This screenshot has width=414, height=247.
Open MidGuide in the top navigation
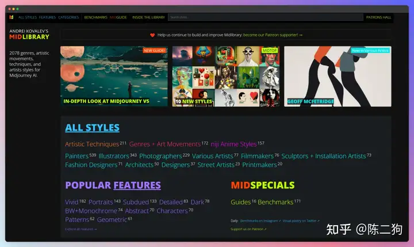[x=118, y=17]
